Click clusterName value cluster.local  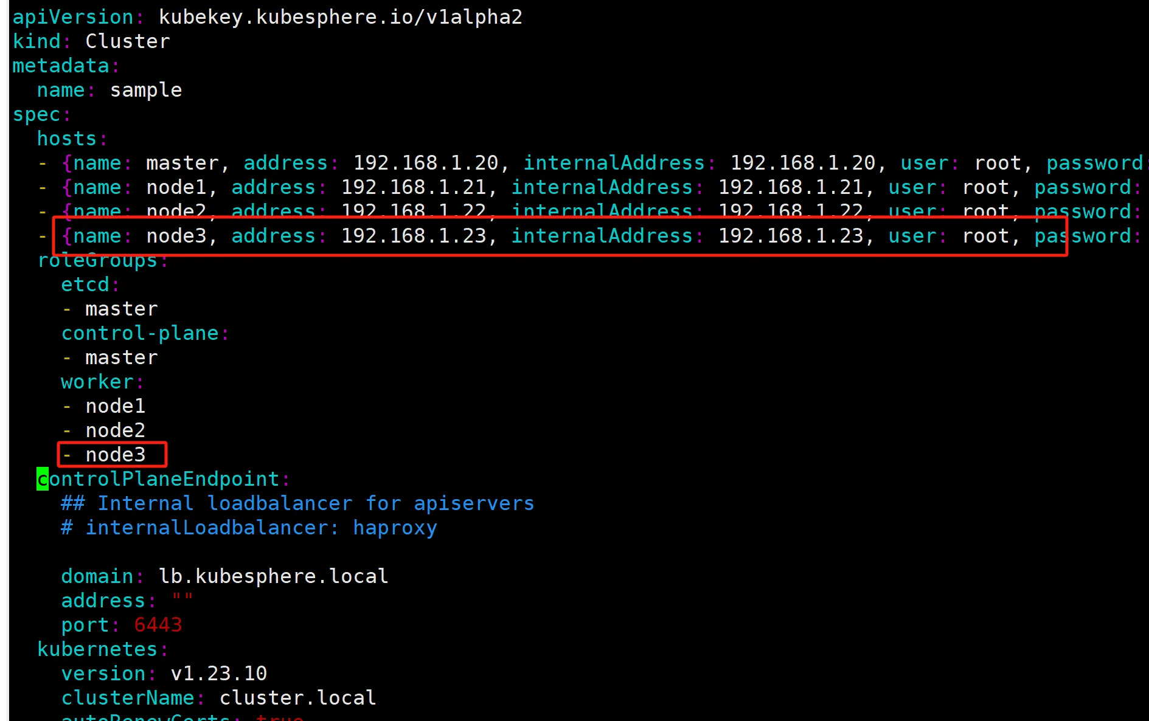tap(298, 698)
